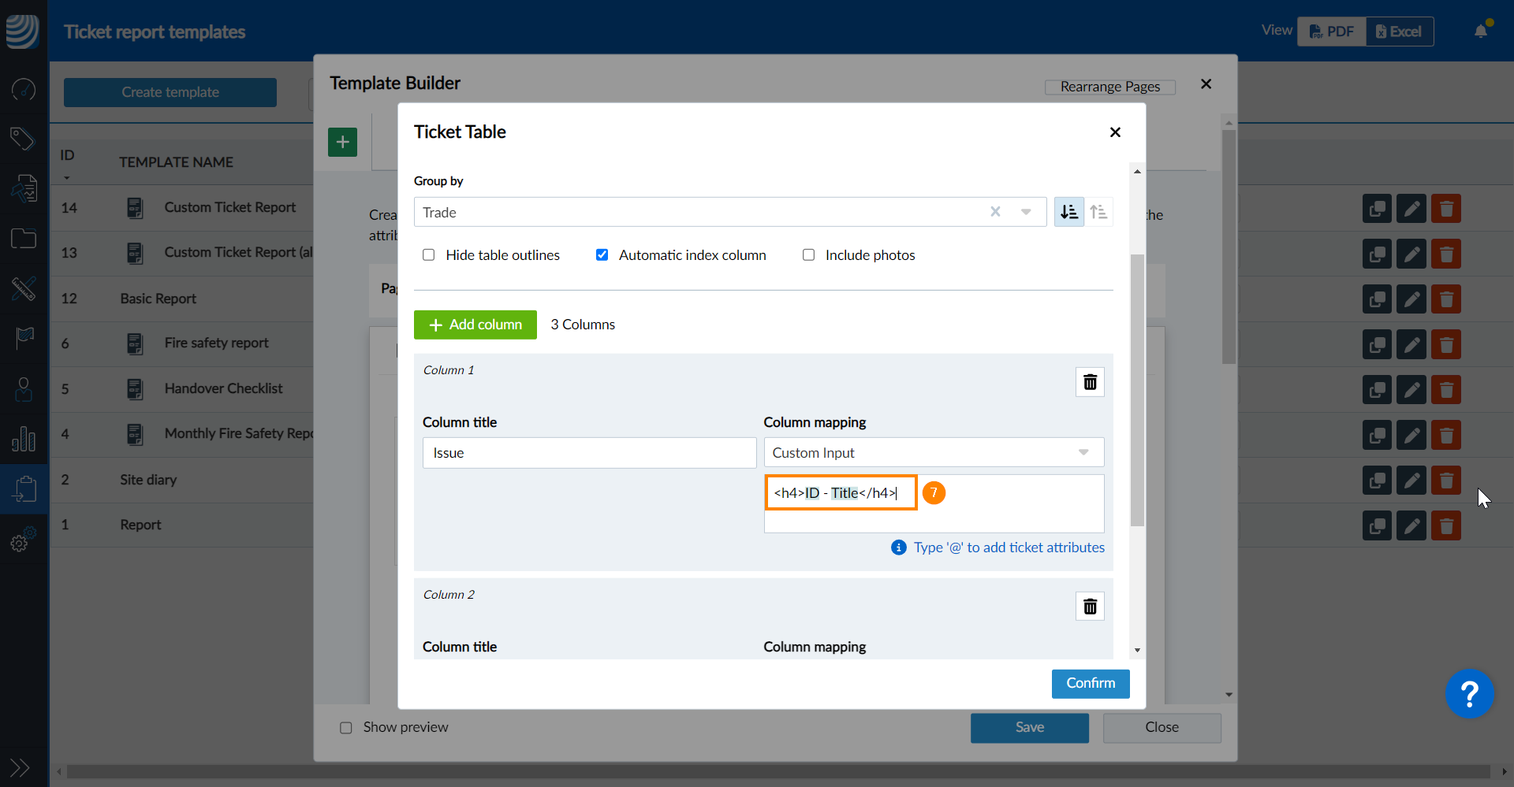Uncheck Automatic index column

[602, 255]
